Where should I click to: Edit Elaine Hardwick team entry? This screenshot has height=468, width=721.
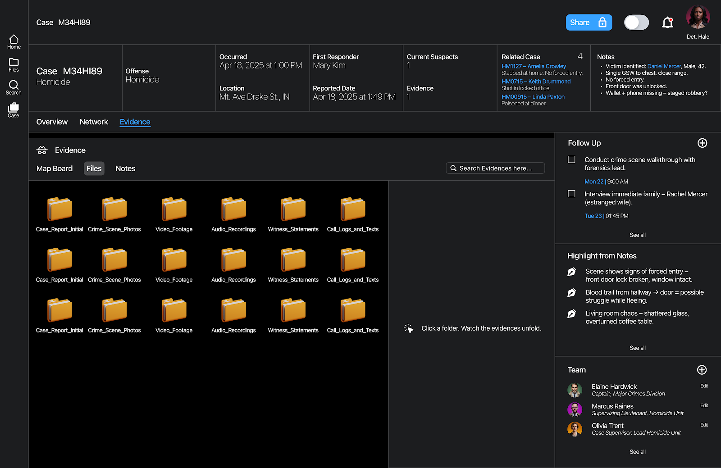coord(704,386)
